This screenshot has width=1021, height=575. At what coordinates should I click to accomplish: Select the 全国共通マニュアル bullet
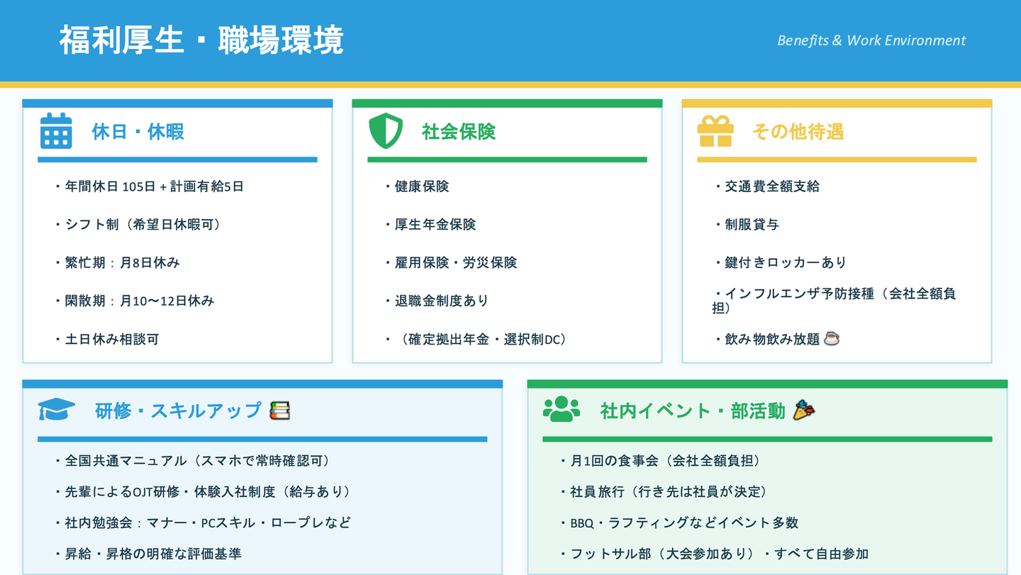point(193,461)
